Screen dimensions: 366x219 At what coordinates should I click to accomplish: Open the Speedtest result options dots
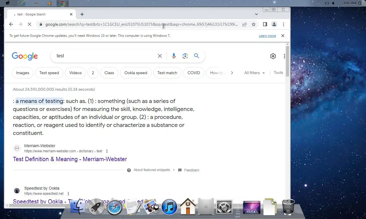point(68,194)
